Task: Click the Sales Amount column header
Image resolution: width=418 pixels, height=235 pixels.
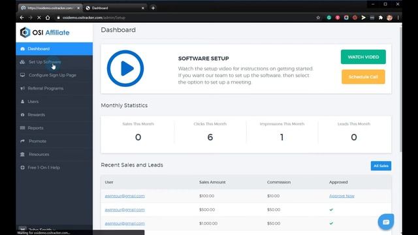Action: (x=212, y=182)
